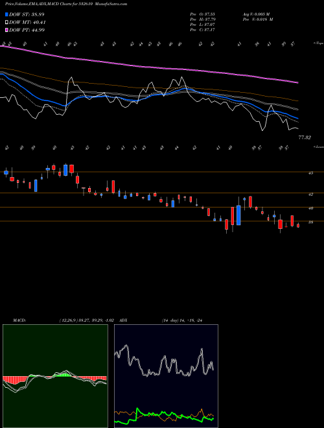Click the white DOW MT legend swatch

pyautogui.click(x=6, y=23)
